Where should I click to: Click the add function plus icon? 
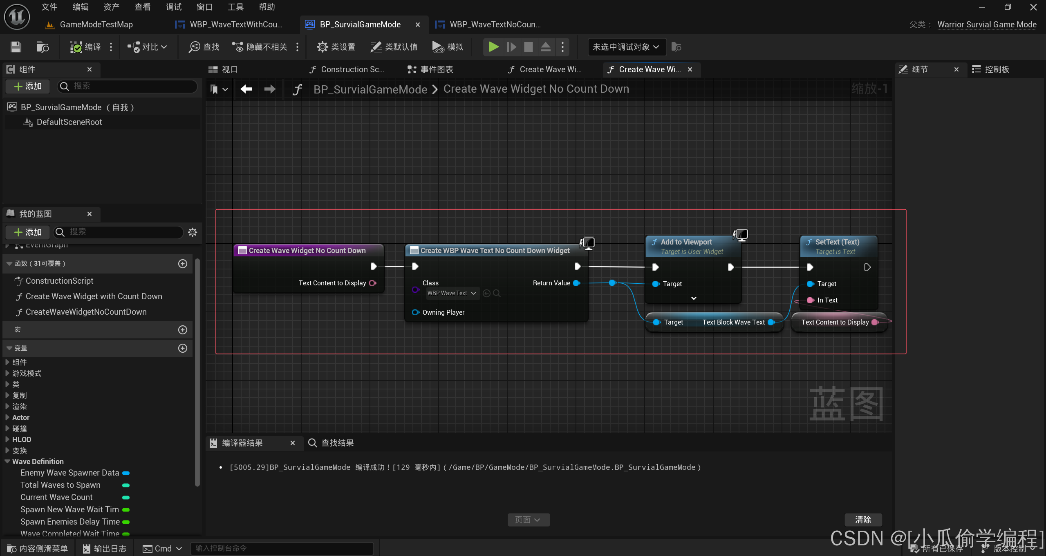[x=183, y=264]
